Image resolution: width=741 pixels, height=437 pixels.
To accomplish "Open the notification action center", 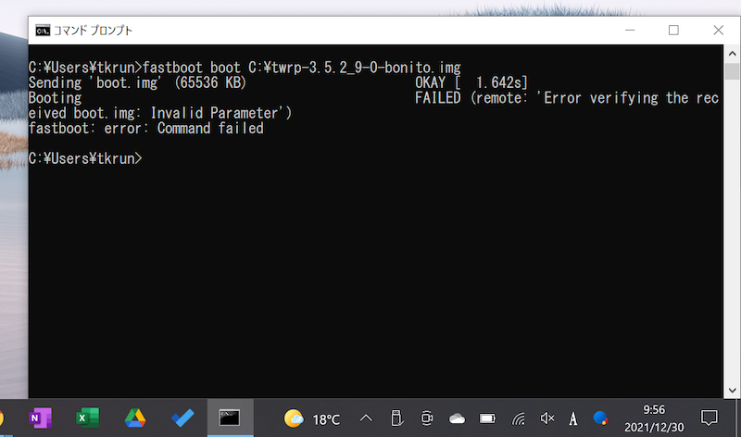I will click(710, 418).
